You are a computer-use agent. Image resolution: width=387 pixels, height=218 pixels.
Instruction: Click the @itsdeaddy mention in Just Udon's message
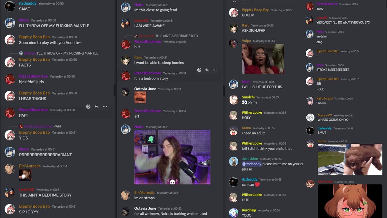click(x=251, y=164)
